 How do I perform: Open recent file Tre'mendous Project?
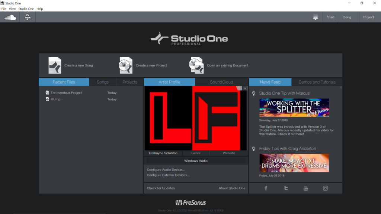(91, 93)
